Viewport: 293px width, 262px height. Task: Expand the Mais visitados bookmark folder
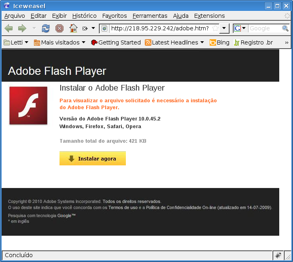(59, 42)
